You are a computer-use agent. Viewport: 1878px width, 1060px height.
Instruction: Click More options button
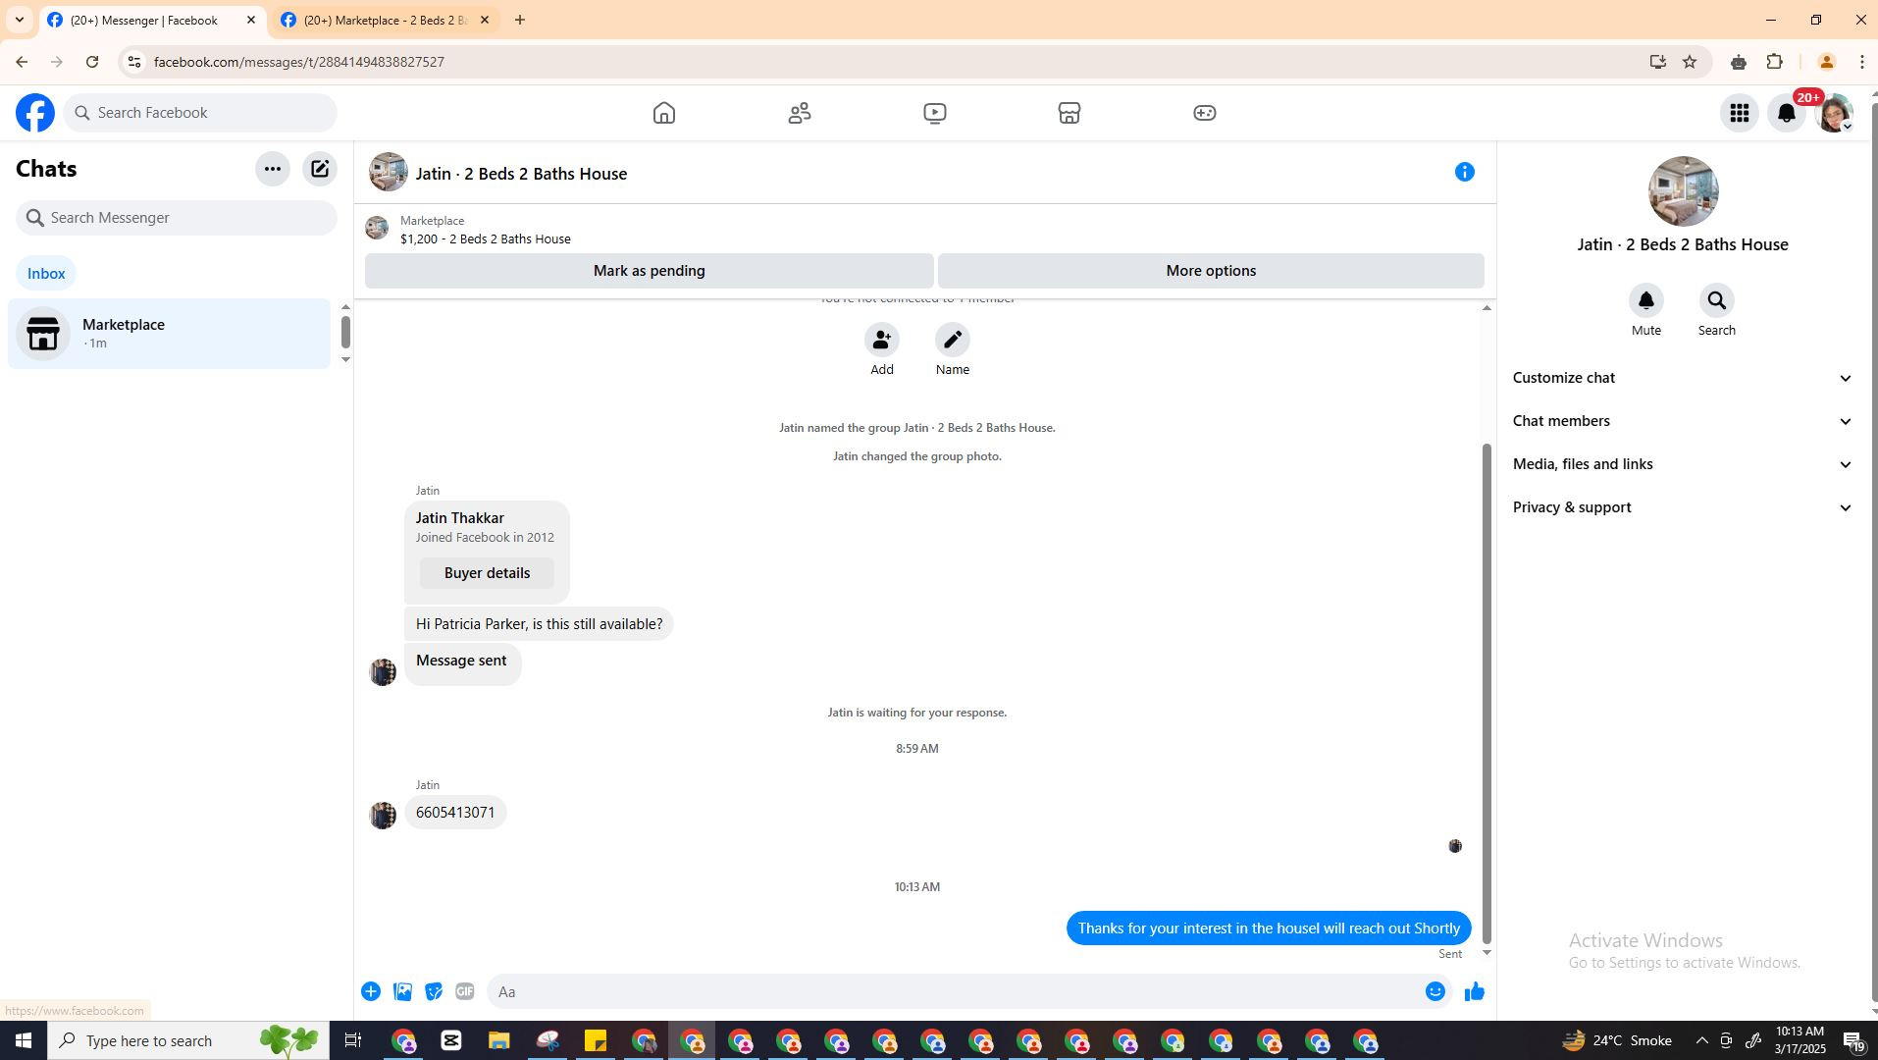tap(1211, 271)
